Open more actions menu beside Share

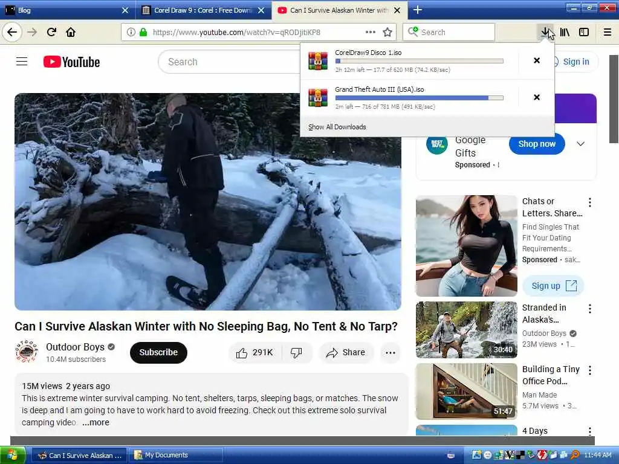[391, 353]
